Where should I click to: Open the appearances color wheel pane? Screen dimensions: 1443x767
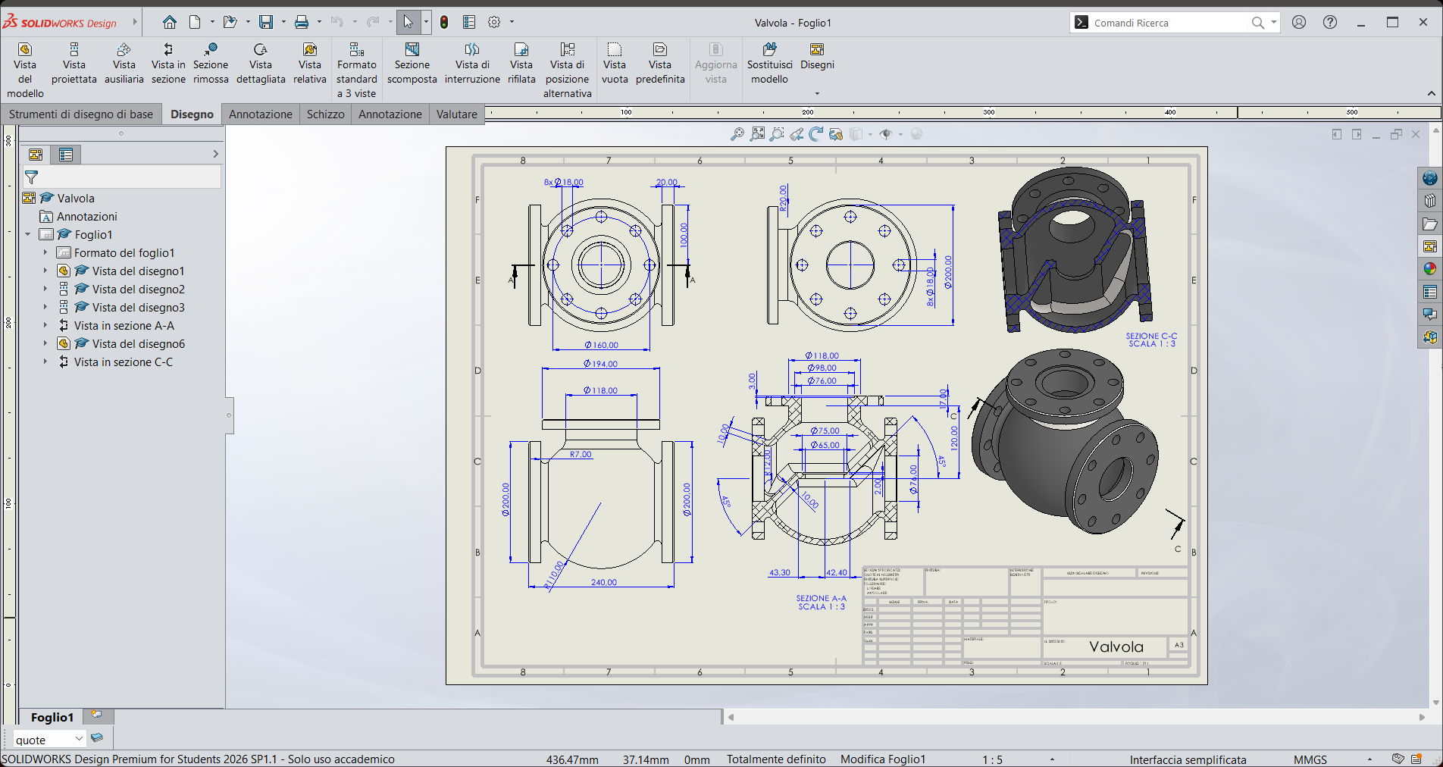point(1429,269)
